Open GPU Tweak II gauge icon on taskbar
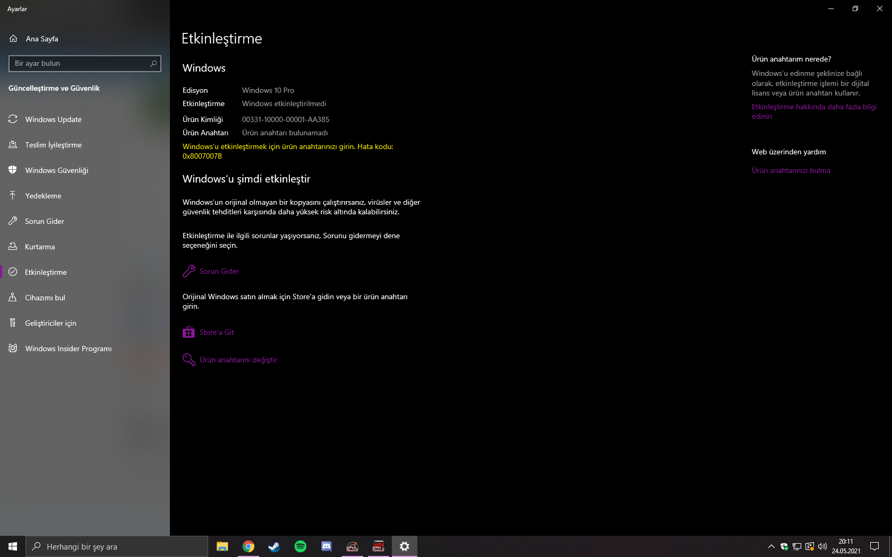 (352, 546)
